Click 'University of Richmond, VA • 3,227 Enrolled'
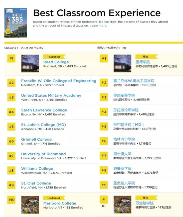Screen dimensions: 183x217 tap(53, 158)
